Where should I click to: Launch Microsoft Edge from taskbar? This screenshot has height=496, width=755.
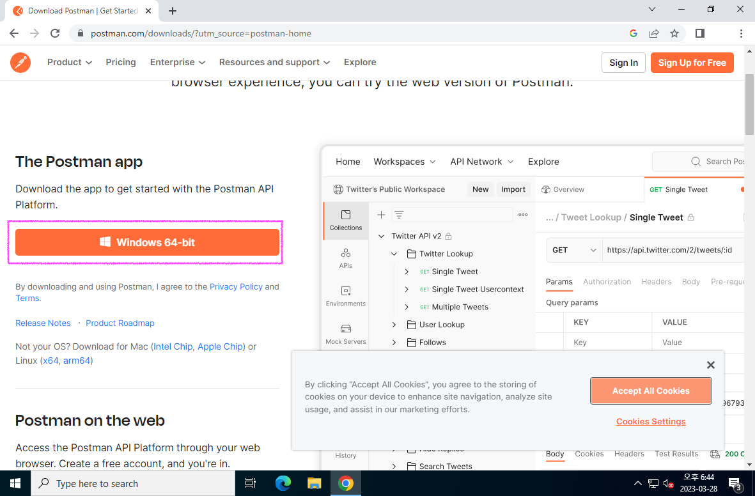click(283, 483)
